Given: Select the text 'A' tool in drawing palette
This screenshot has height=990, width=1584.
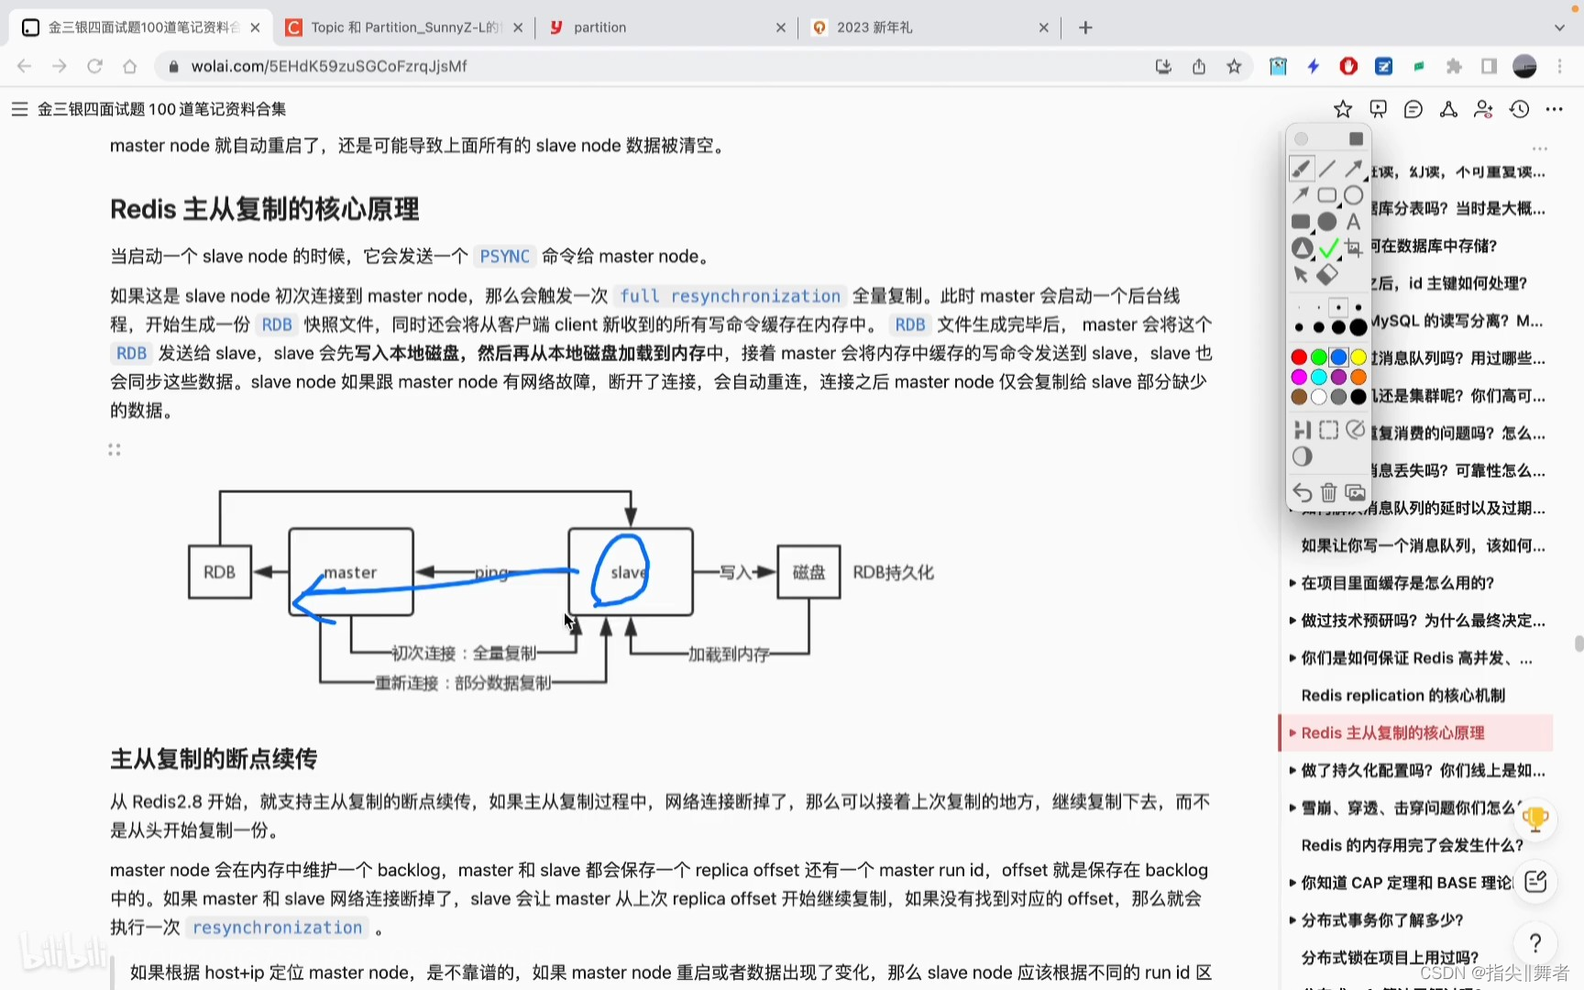Looking at the screenshot, I should coord(1354,222).
